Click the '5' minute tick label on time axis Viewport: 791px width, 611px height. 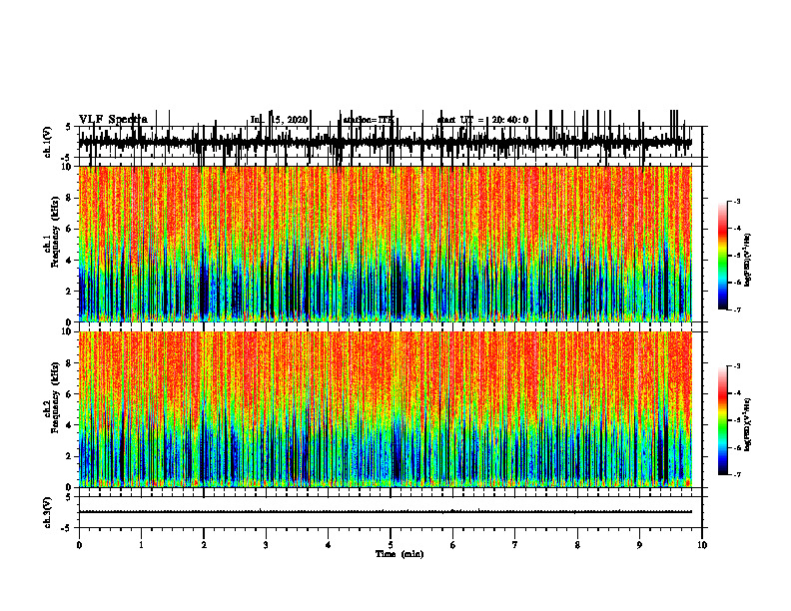[391, 545]
